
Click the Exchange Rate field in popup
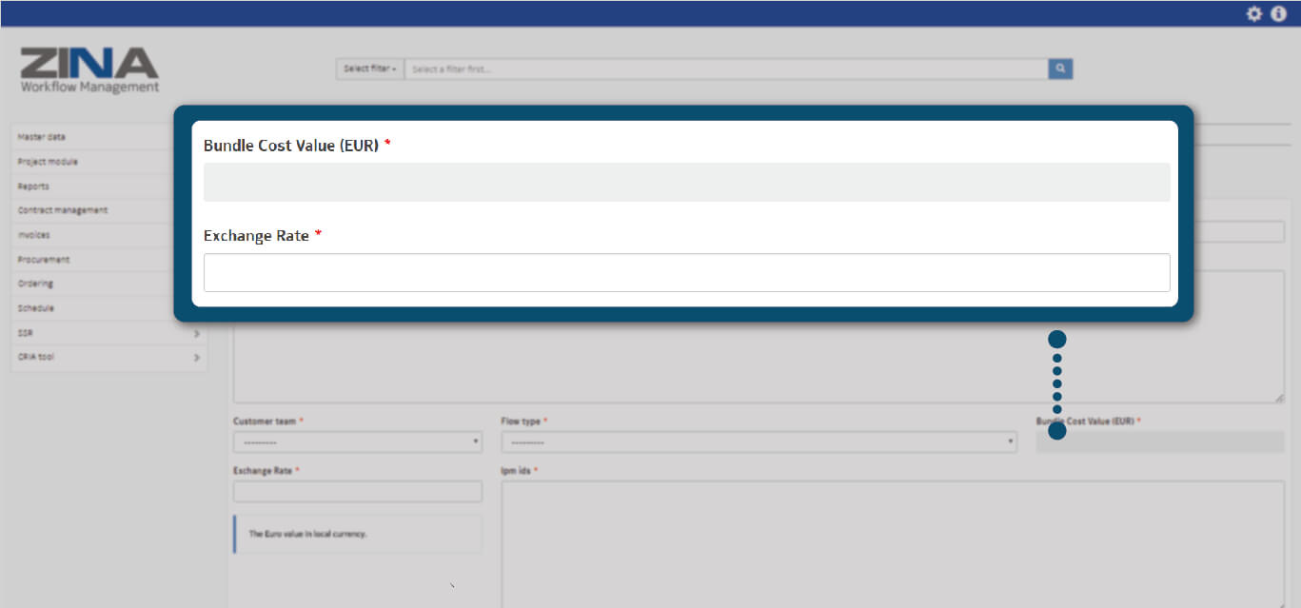pos(686,272)
